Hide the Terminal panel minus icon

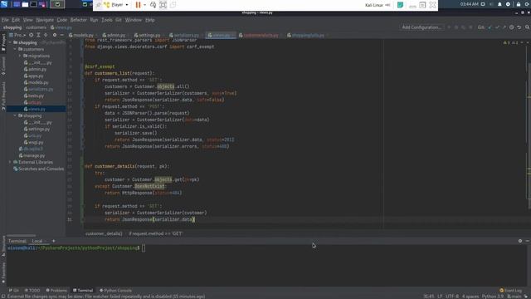click(528, 241)
